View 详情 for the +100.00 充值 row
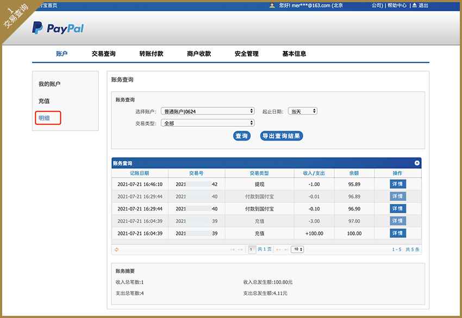Screen dimensions: 462x318 pos(398,233)
